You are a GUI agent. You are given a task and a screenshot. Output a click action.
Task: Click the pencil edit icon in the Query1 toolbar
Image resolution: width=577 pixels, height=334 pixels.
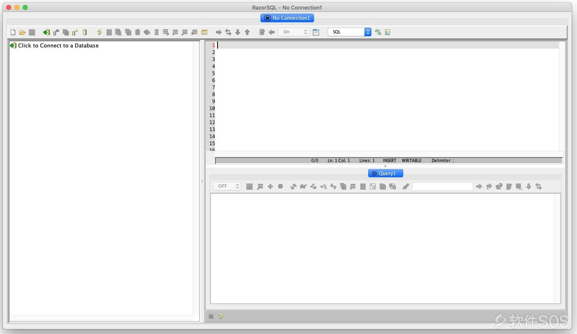406,186
